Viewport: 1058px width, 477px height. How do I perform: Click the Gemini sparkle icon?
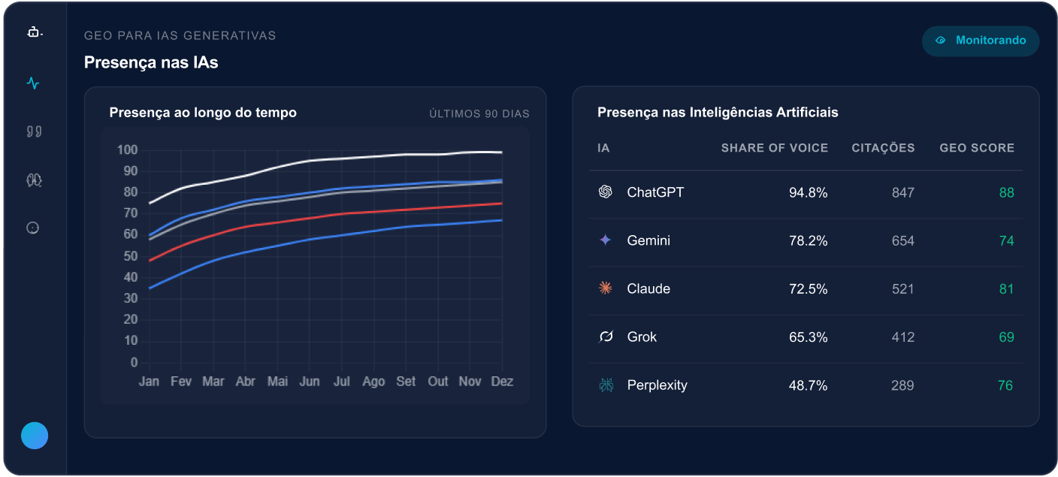tap(605, 240)
